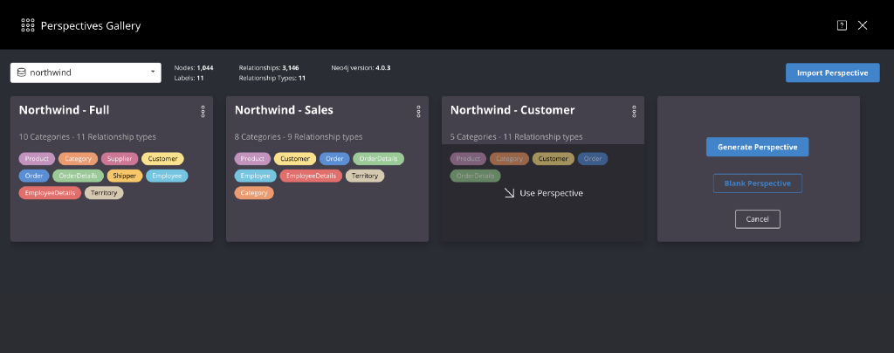
Task: Click the arrow icon beside Use Perspective
Action: coord(509,193)
